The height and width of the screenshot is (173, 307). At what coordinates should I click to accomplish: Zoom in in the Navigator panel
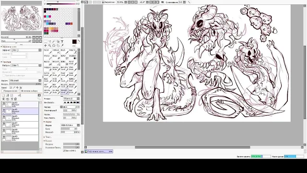pyautogui.click(x=37, y=37)
